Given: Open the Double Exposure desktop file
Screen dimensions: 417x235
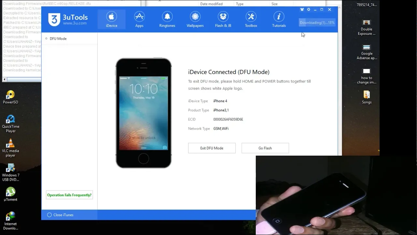Looking at the screenshot, I should [367, 27].
